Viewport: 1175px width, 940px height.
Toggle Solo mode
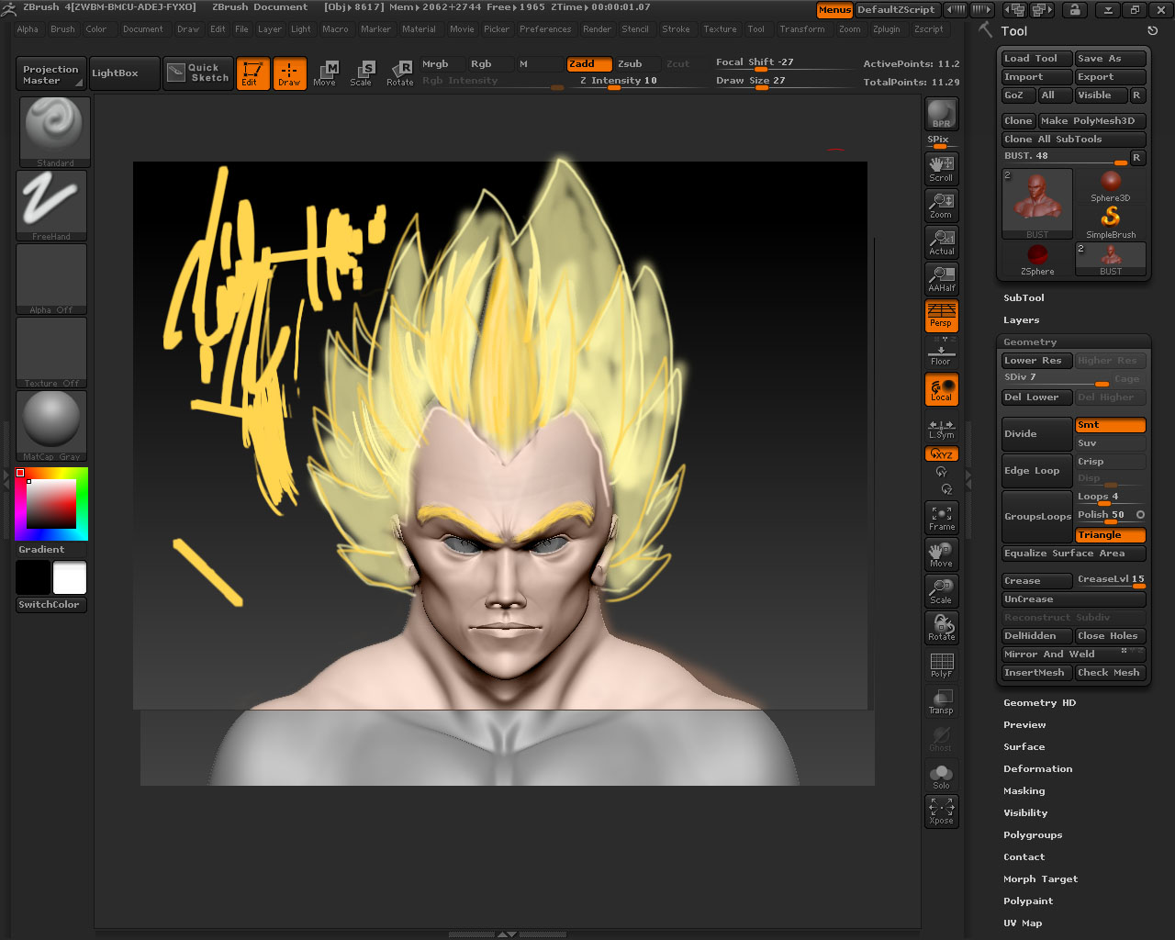(x=941, y=776)
